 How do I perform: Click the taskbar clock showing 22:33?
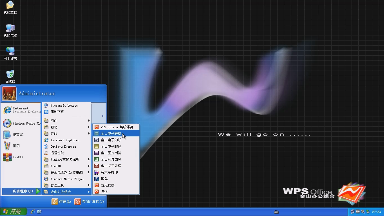click(x=376, y=212)
